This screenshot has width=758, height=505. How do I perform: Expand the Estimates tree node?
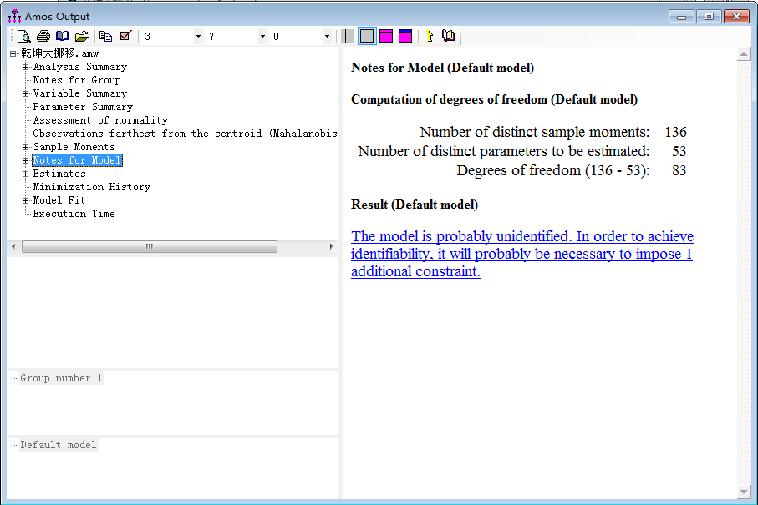[26, 174]
